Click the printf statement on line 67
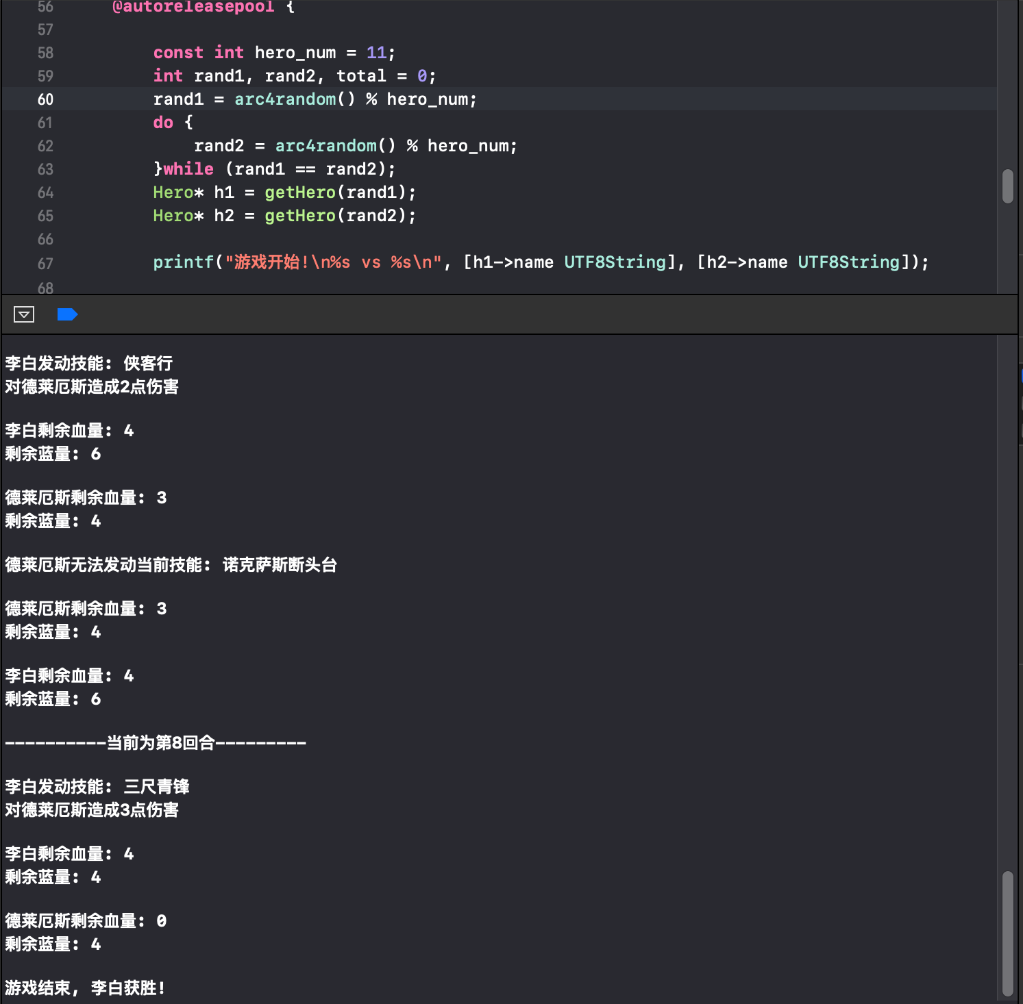The height and width of the screenshot is (1004, 1023). 541,262
